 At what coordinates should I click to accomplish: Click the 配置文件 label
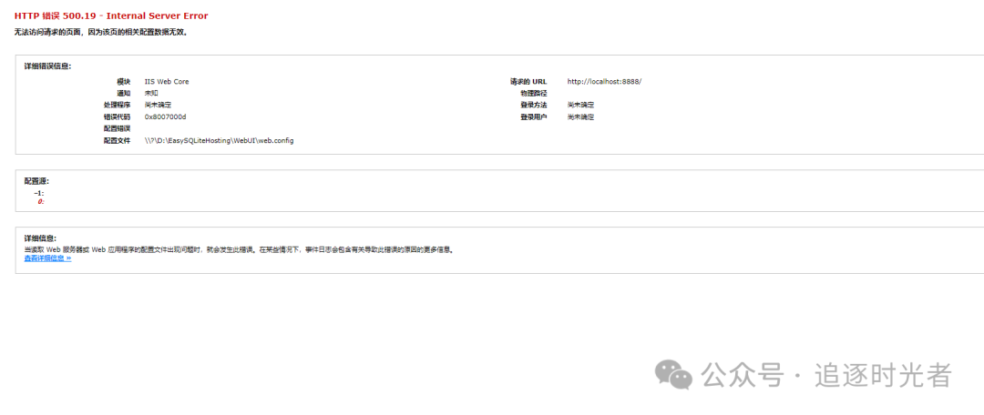117,141
